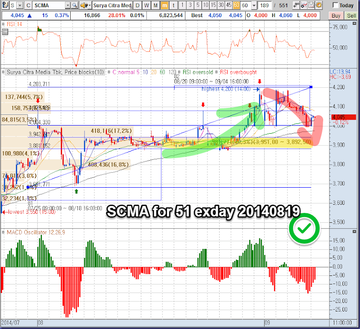The height and width of the screenshot is (329, 360).
Task: Open the indicator line chart icon
Action: pyautogui.click(x=304, y=5)
